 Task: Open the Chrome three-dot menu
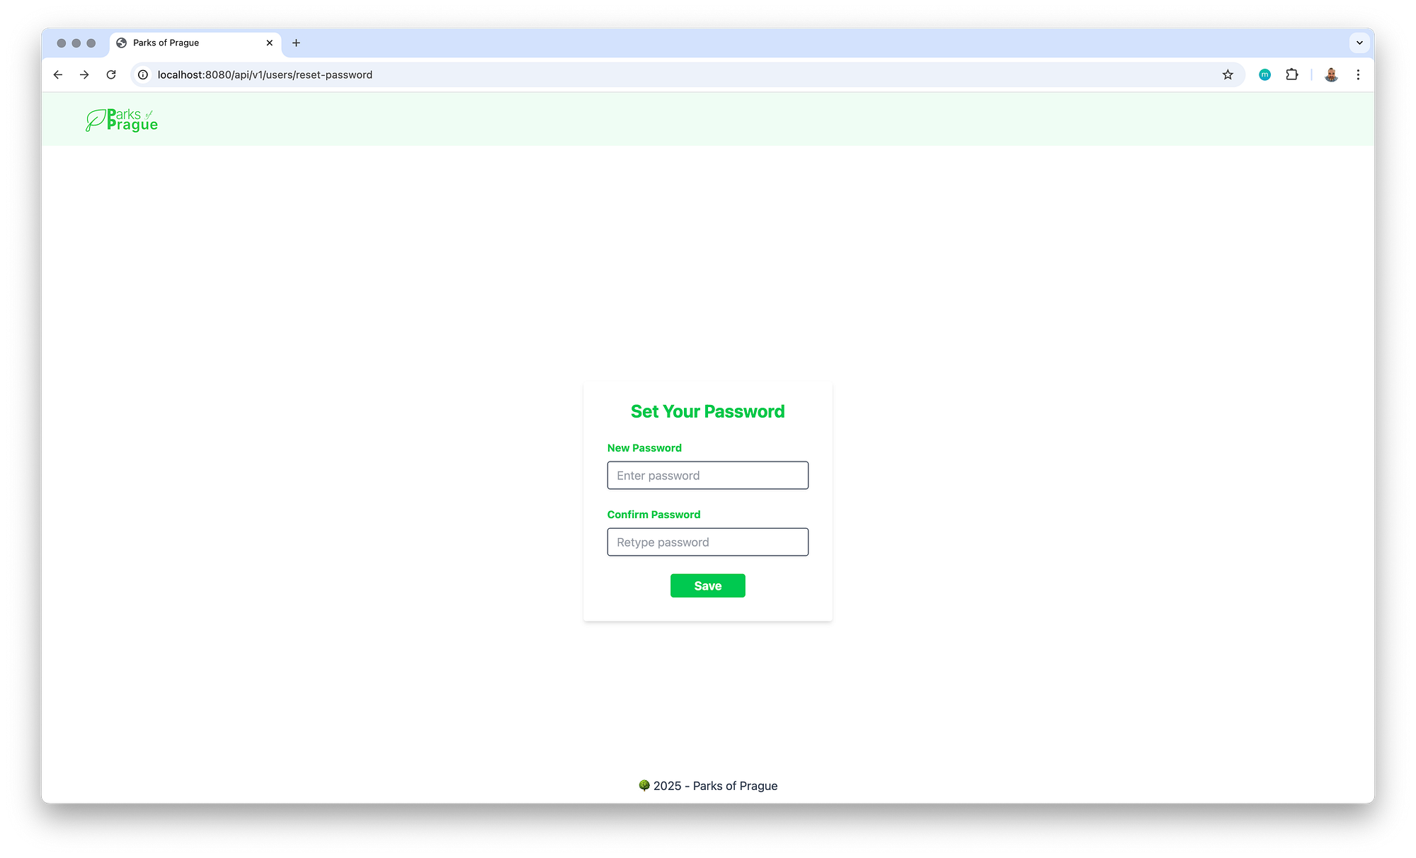1358,74
